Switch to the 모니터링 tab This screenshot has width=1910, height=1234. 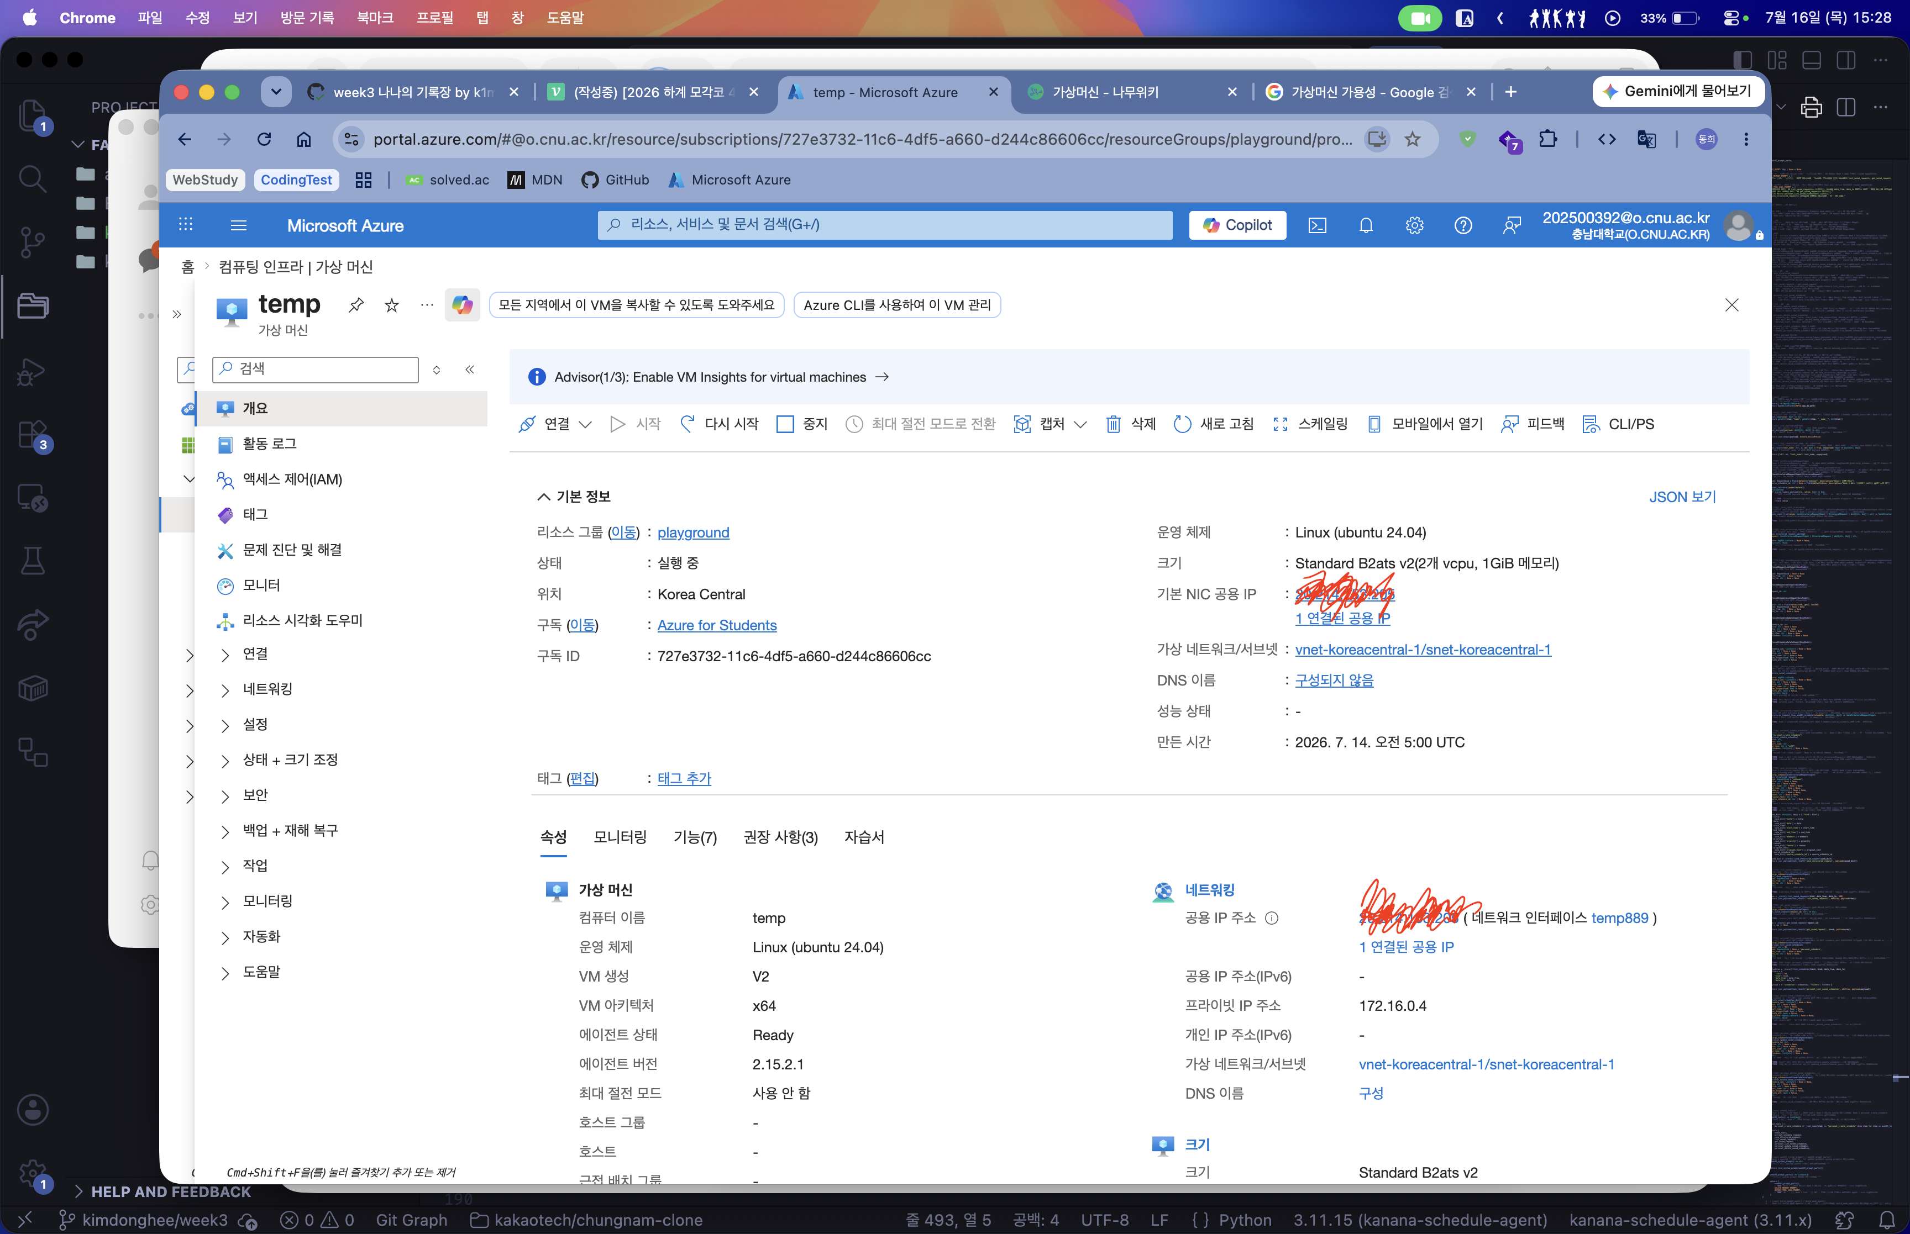click(620, 837)
